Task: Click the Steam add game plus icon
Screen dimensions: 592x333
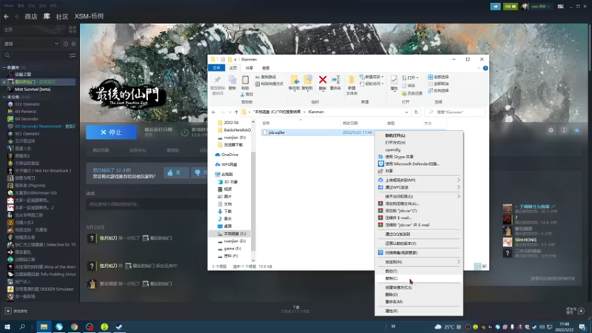Action: [x=8, y=311]
